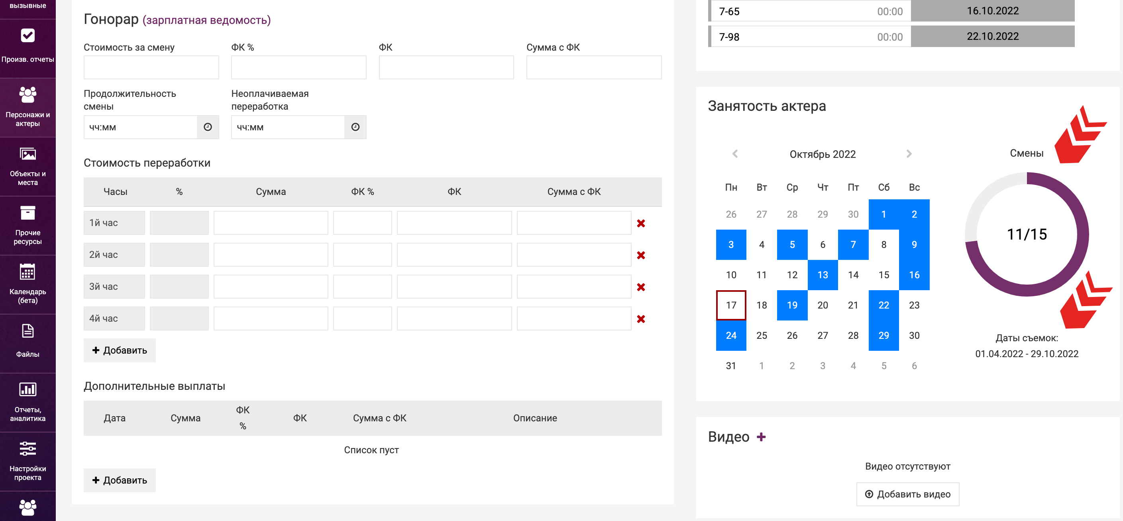Click the Добавить видео button
Screen dimensions: 1123x521
[908, 494]
